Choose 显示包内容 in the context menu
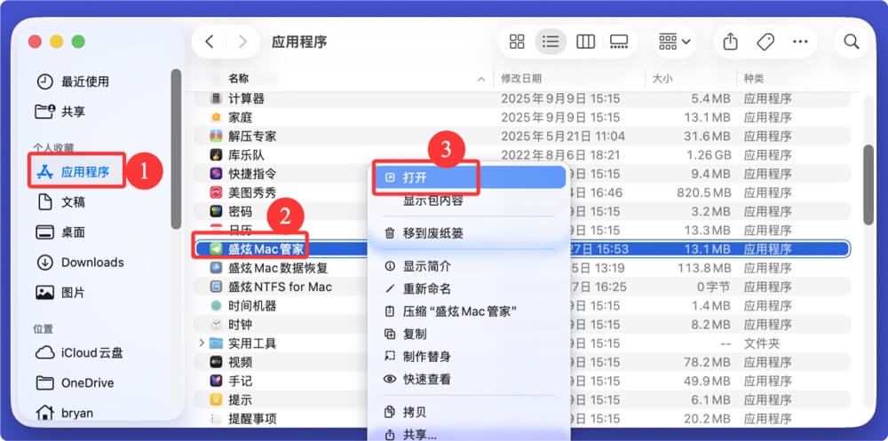This screenshot has height=441, width=888. click(432, 201)
